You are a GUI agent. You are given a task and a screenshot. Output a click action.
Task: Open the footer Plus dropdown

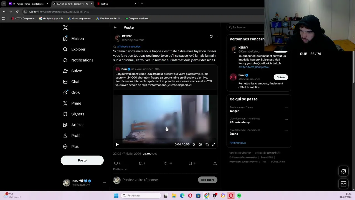[265, 162]
